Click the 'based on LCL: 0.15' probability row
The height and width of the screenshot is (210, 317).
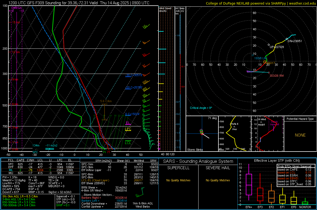click(x=294, y=172)
